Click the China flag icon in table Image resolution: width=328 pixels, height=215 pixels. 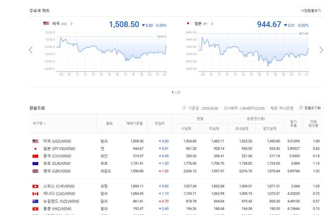click(35, 156)
